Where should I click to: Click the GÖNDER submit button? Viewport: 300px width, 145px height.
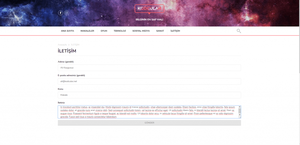pyautogui.click(x=149, y=123)
